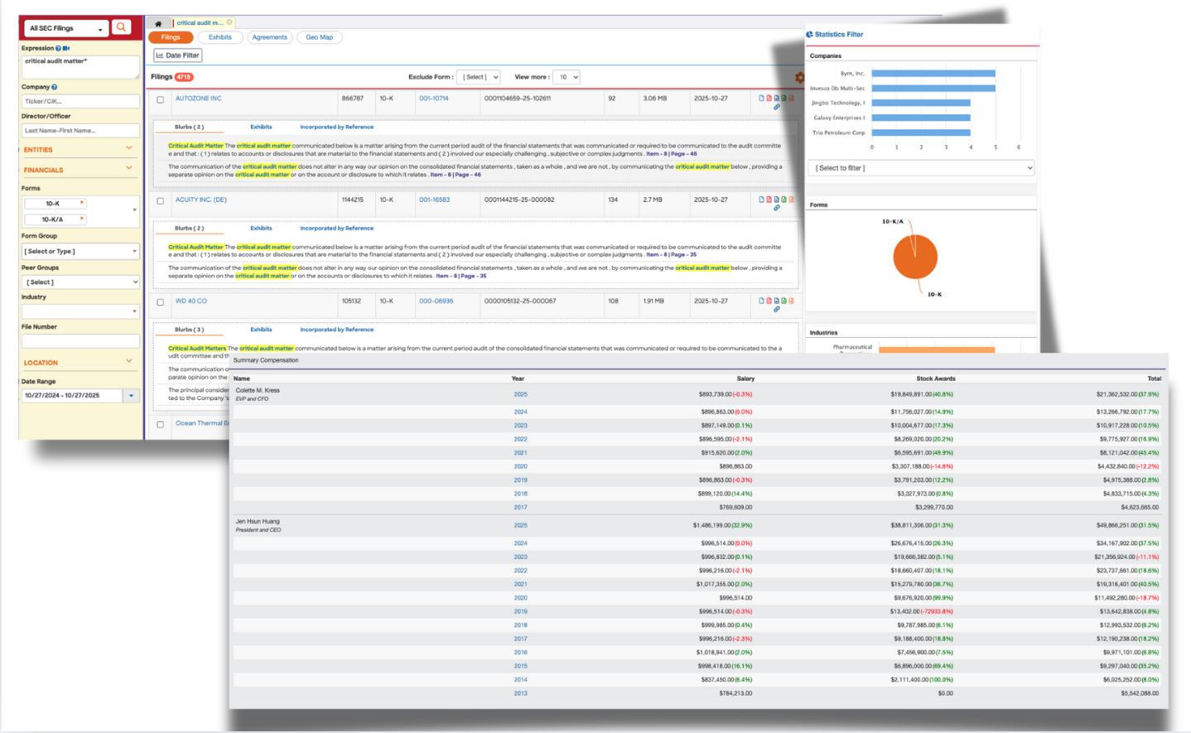The width and height of the screenshot is (1191, 733).
Task: Open the settings gear above the filings list
Action: (798, 77)
